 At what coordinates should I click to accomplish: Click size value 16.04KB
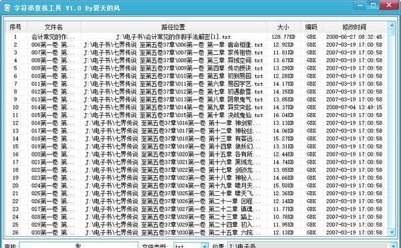(283, 115)
